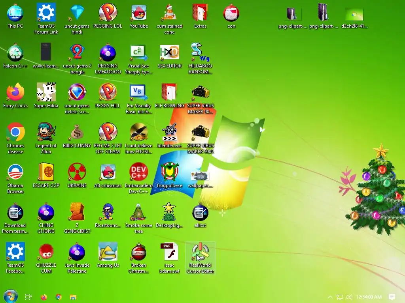Open the Action Center notifications icon

click(392, 297)
